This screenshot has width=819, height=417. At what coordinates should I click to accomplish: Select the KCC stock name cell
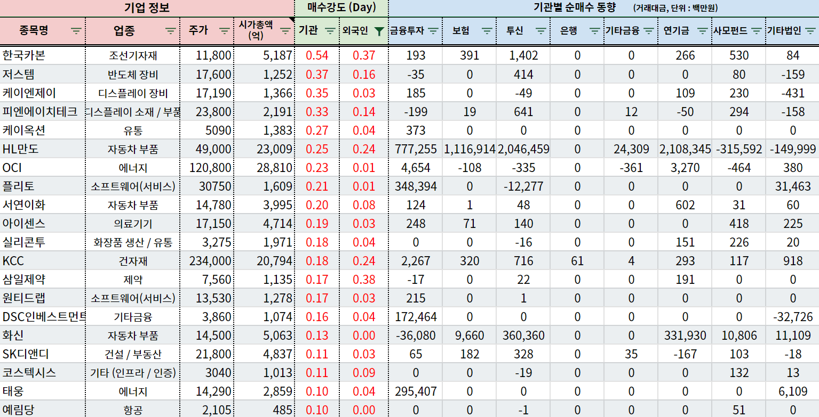43,260
